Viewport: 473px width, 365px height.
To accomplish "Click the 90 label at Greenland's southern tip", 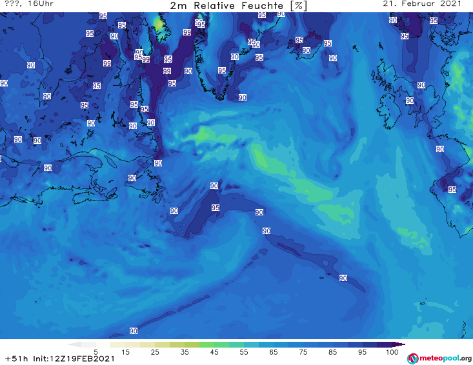I will (243, 97).
